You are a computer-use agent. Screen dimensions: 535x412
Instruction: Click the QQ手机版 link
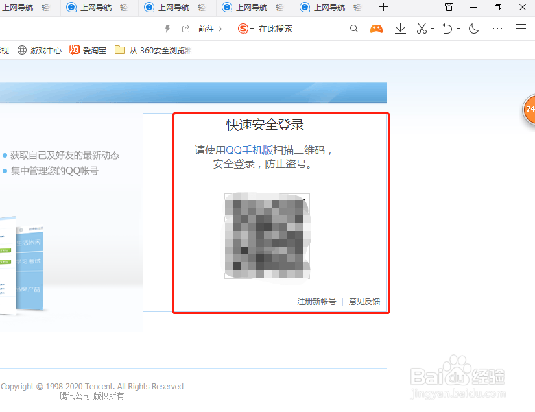(250, 150)
